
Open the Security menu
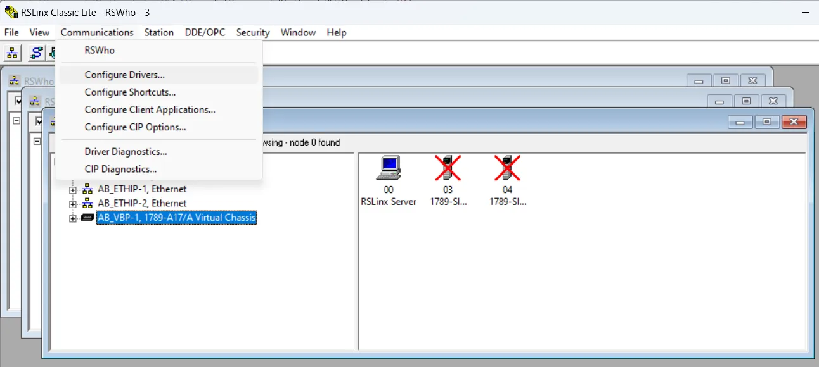pos(252,32)
